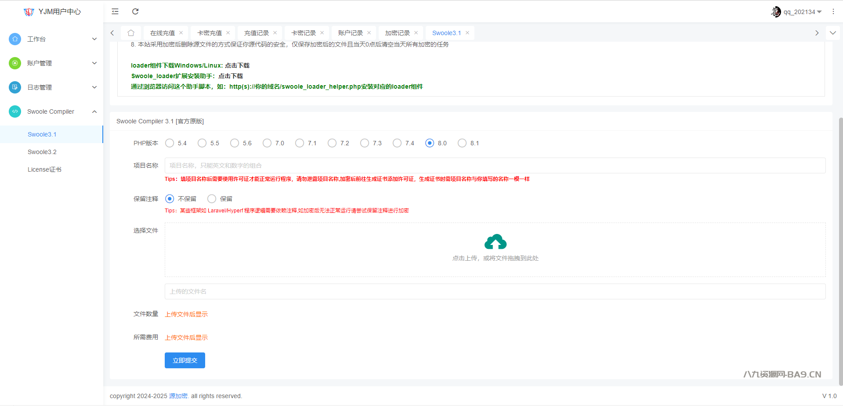This screenshot has width=843, height=406.
Task: Open the vertical three-dot more menu
Action: (x=833, y=12)
